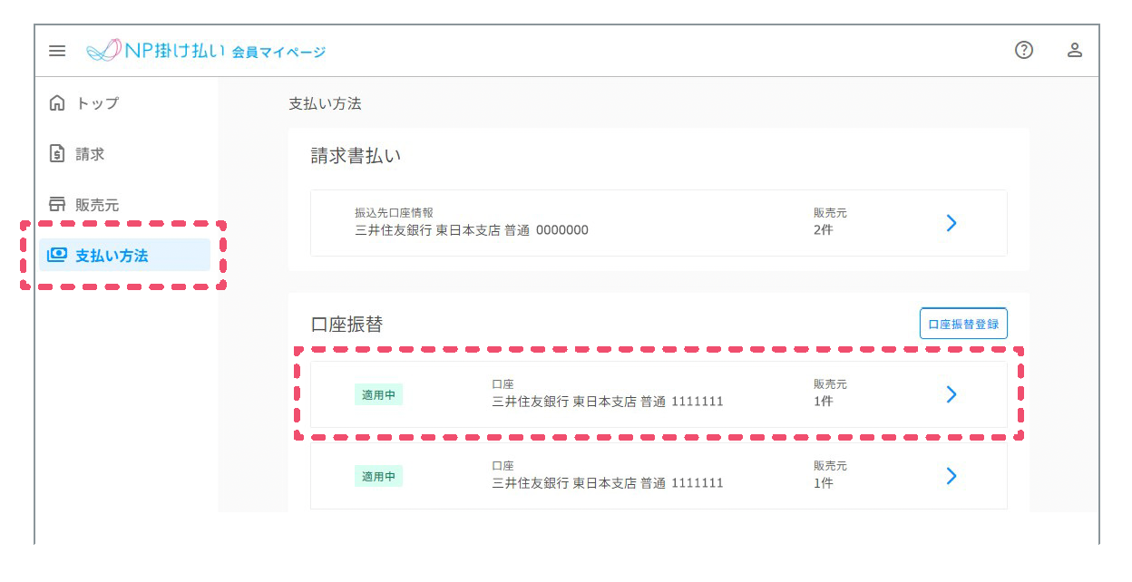Image resolution: width=1132 pixels, height=582 pixels.
Task: Click the invoice icon beside 請求
Action: 56,154
